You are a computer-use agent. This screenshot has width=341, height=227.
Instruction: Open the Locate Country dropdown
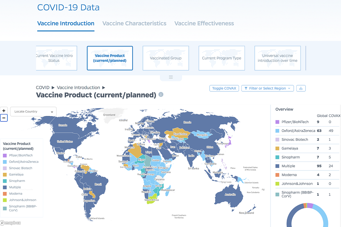pos(33,112)
